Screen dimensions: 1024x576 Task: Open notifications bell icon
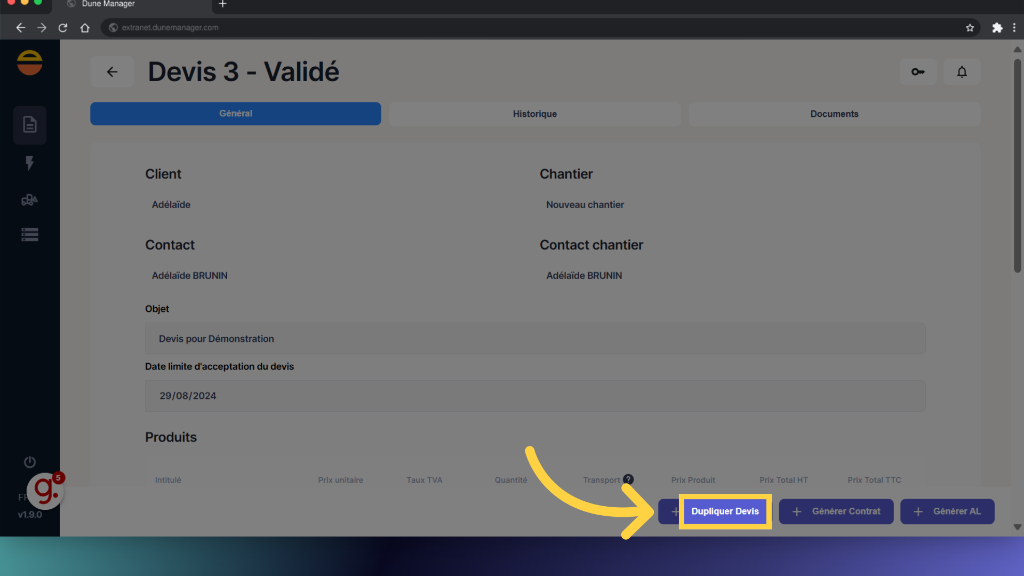(x=962, y=72)
